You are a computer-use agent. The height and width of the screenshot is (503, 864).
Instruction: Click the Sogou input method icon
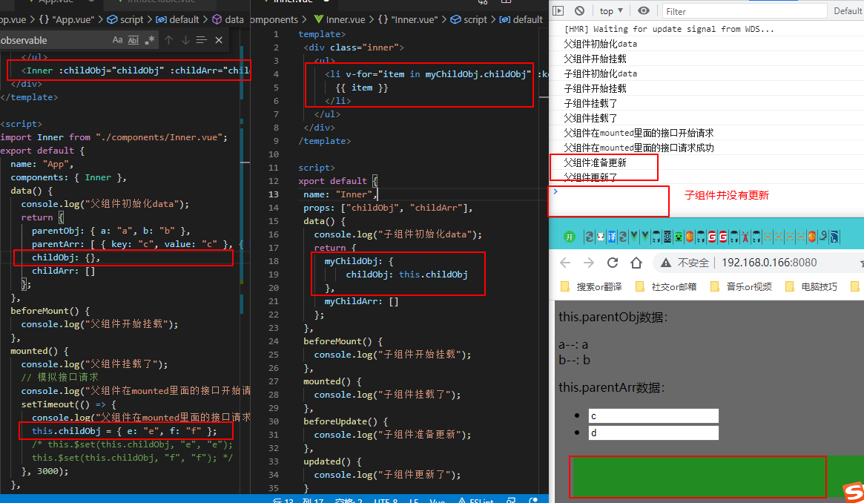tap(854, 491)
